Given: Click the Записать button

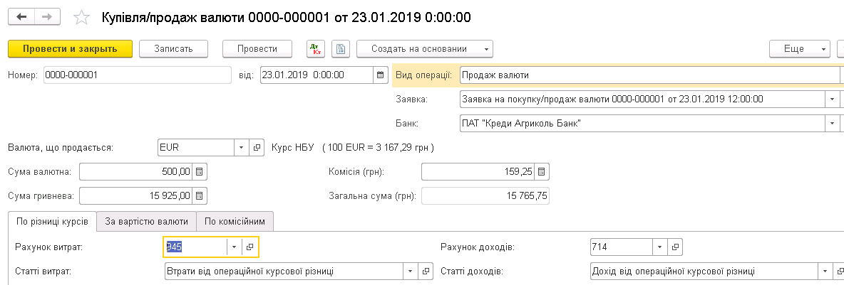Looking at the screenshot, I should 173,49.
